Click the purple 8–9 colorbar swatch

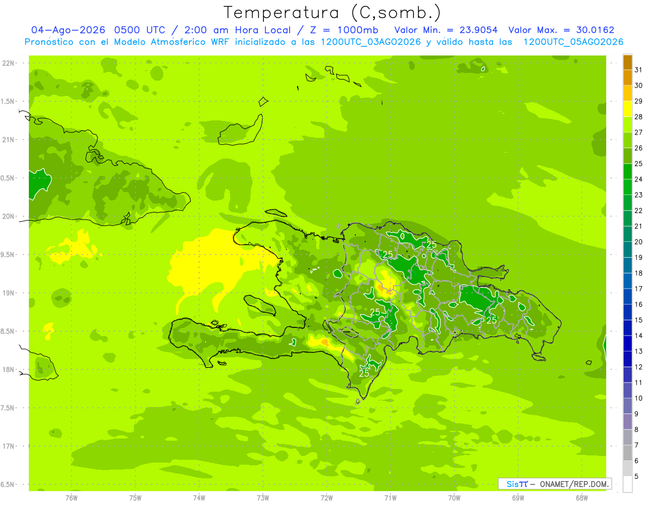tap(627, 422)
